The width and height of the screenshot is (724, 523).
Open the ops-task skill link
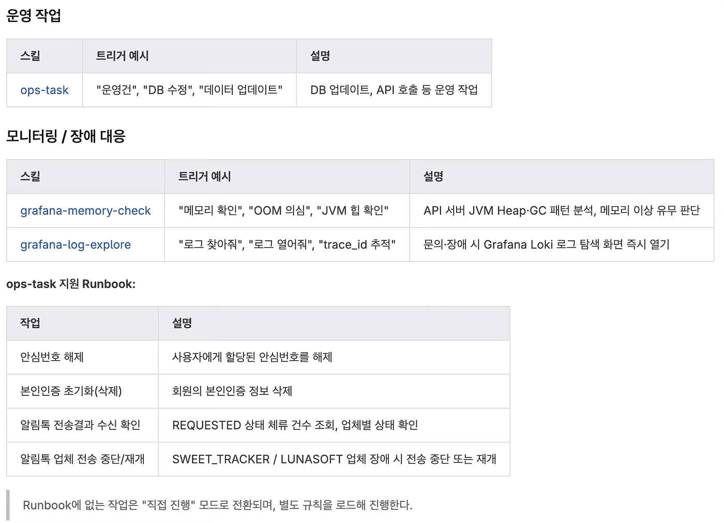point(44,90)
